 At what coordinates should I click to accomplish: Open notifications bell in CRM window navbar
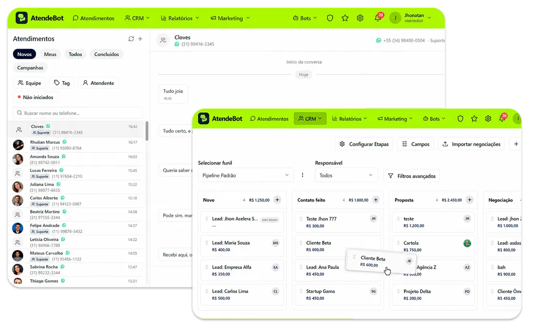503,118
